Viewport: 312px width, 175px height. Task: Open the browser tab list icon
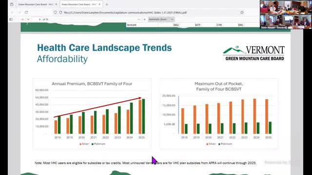pyautogui.click(x=12, y=4)
